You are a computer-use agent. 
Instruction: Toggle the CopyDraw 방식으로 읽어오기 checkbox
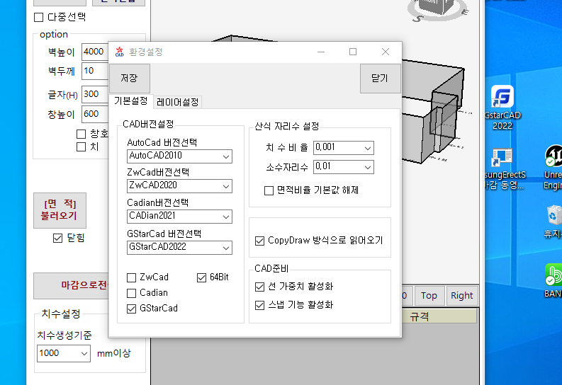click(x=259, y=241)
